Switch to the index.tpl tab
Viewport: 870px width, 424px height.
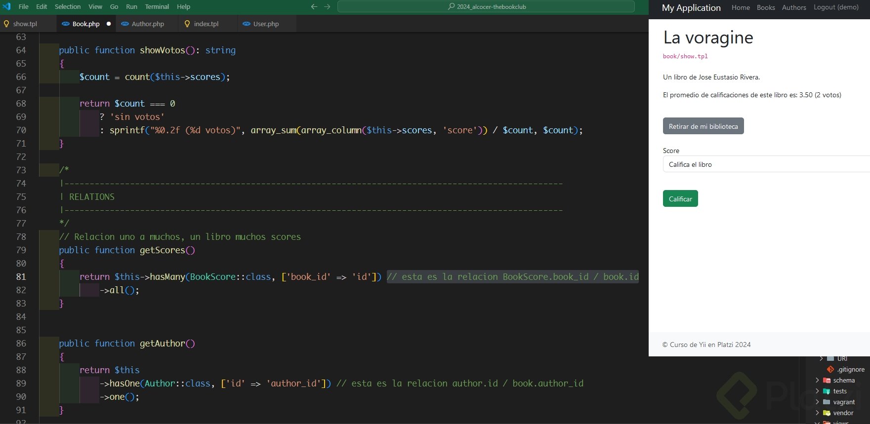click(206, 24)
